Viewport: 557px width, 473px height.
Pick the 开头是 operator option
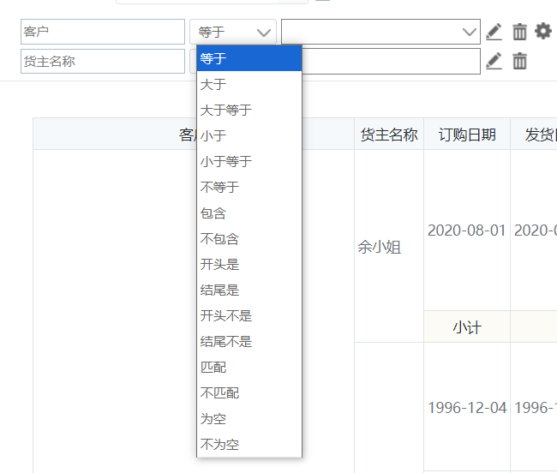coord(219,265)
